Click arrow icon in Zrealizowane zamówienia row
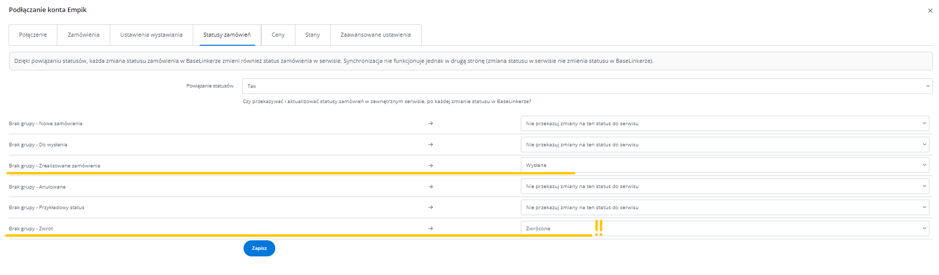 (431, 165)
